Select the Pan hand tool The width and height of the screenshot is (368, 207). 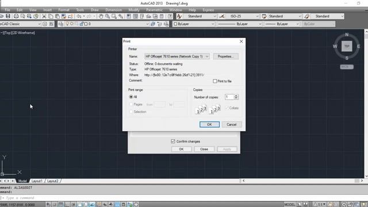(101, 16)
